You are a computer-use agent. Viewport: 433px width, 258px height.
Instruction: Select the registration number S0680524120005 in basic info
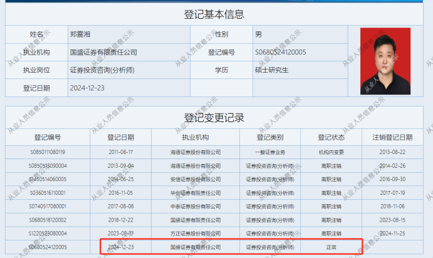(281, 52)
